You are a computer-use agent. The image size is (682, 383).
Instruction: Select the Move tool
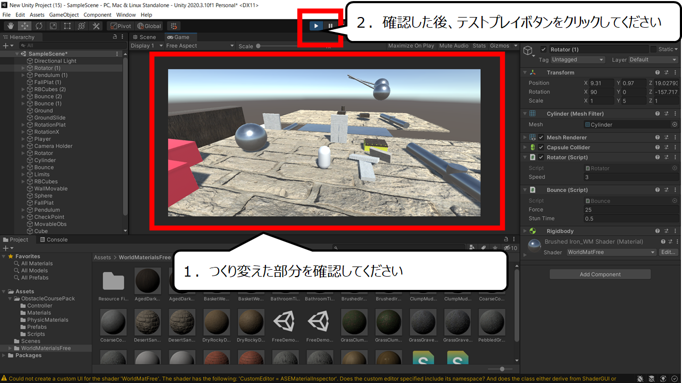pos(24,26)
